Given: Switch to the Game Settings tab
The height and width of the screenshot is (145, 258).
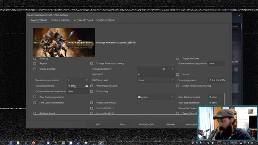Looking at the screenshot, I should pyautogui.click(x=39, y=21).
